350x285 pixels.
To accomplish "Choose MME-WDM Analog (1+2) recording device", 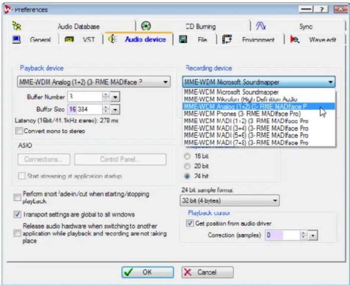I will 259,106.
